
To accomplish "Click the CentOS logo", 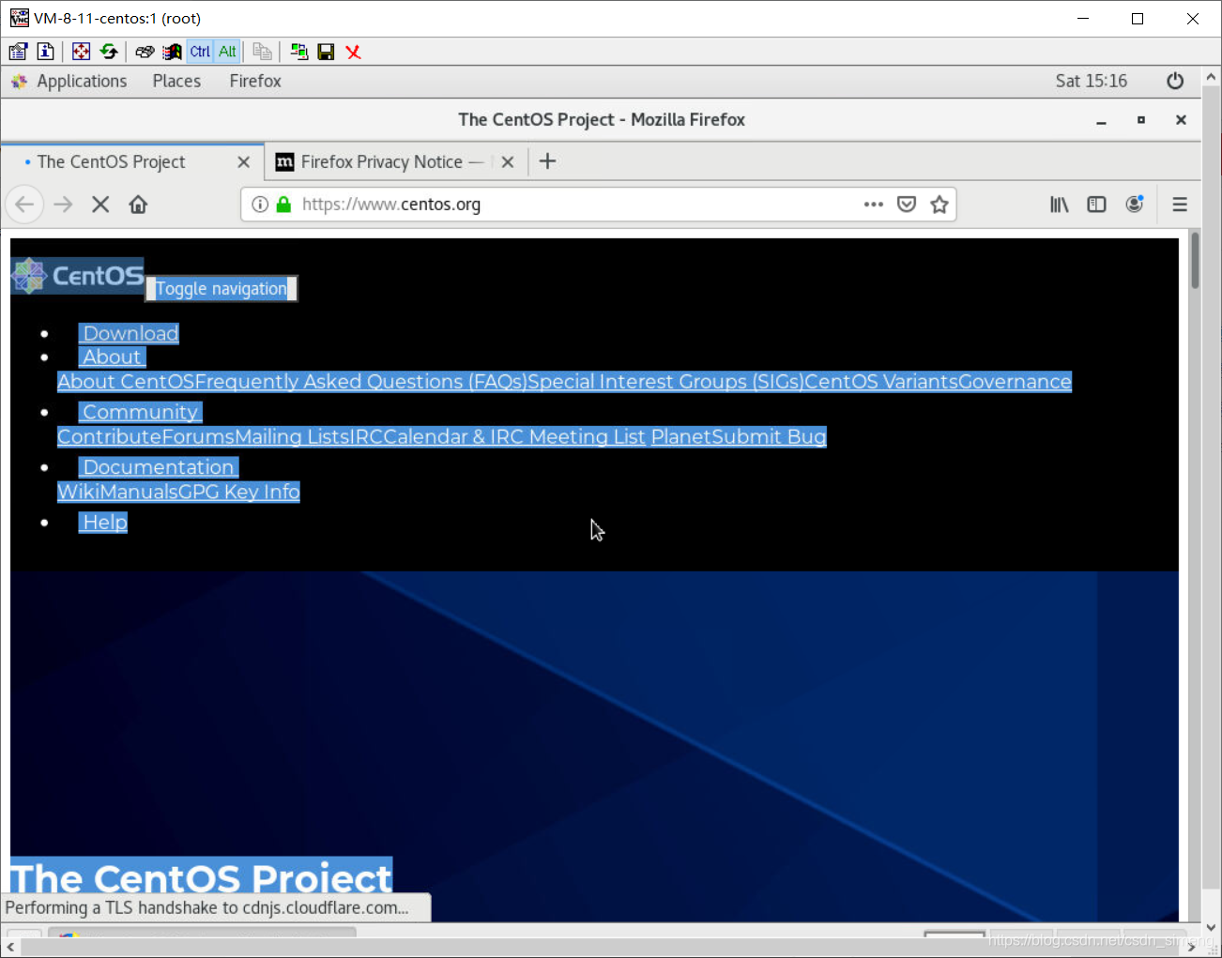I will pos(77,276).
